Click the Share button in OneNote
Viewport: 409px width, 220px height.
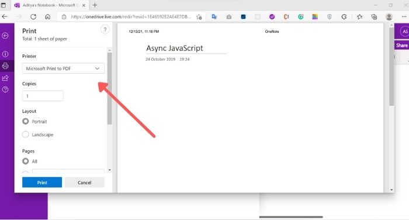[x=401, y=45]
